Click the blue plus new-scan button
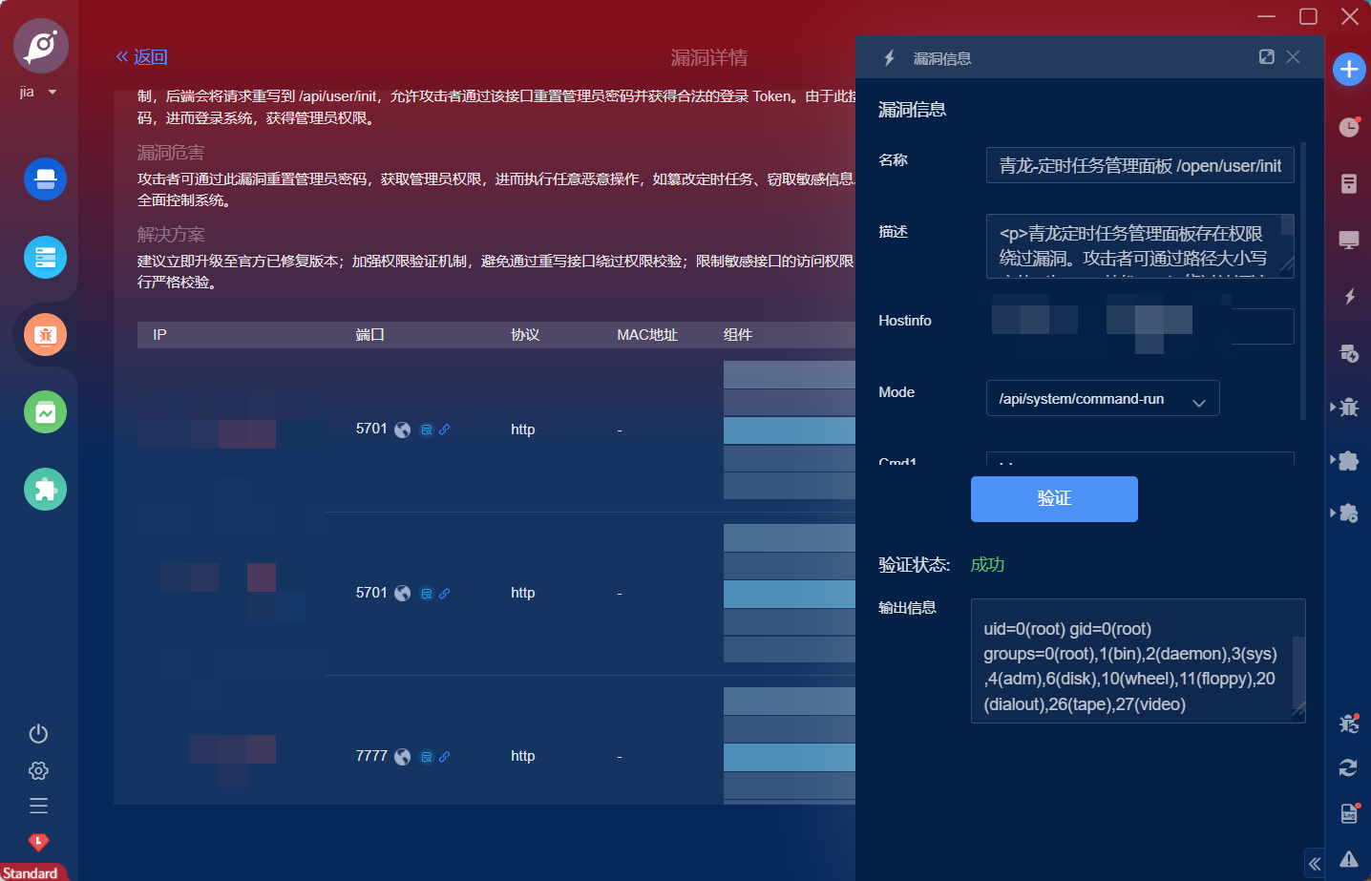Image resolution: width=1371 pixels, height=881 pixels. (x=1348, y=69)
